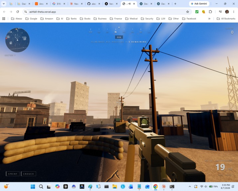
Task: Open the Windows Start menu
Action: (x=33, y=186)
